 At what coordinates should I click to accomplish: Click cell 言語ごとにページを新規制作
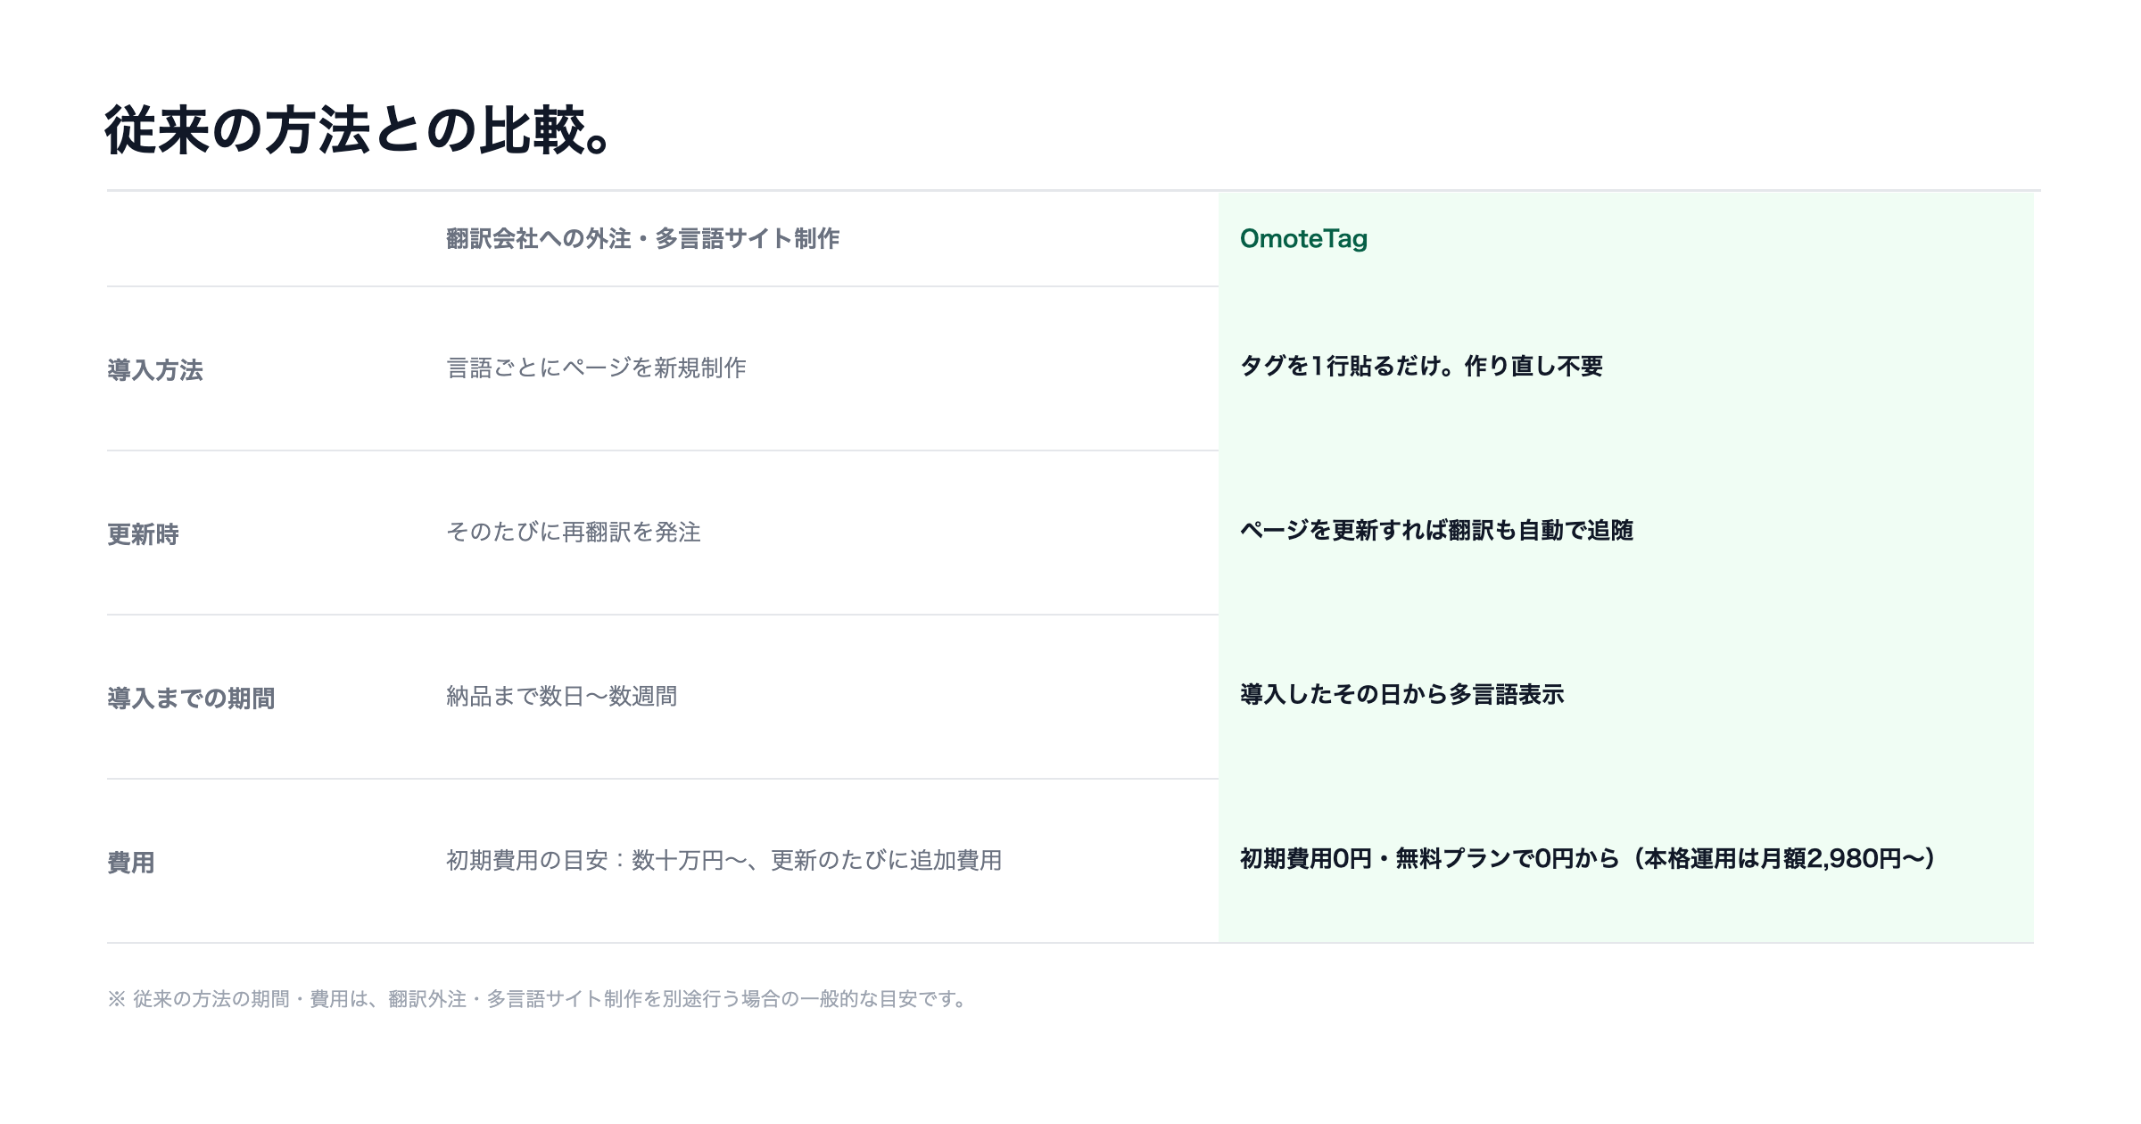click(x=596, y=368)
